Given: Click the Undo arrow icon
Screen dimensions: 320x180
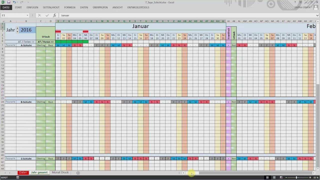Looking at the screenshot, I should pyautogui.click(x=14, y=2).
